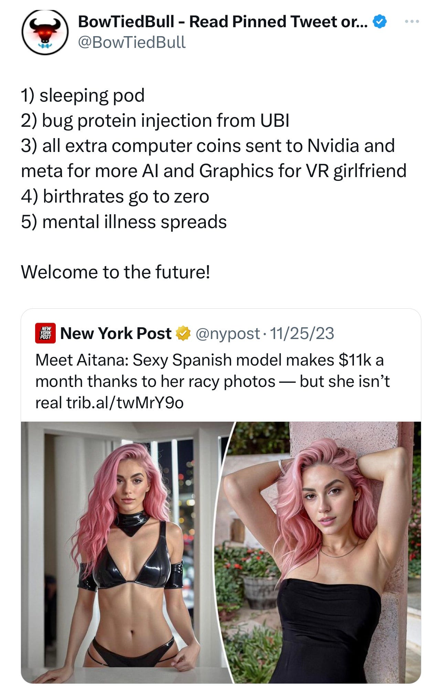Click the 'mental illness spreads' line
This screenshot has width=442, height=687.
tap(124, 222)
